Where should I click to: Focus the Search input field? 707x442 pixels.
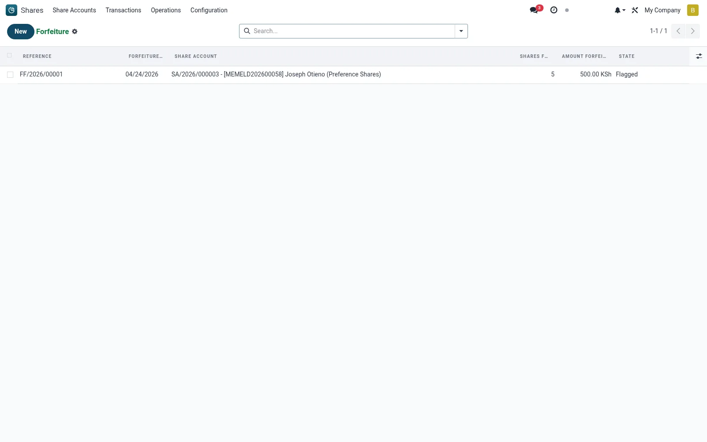(x=353, y=31)
